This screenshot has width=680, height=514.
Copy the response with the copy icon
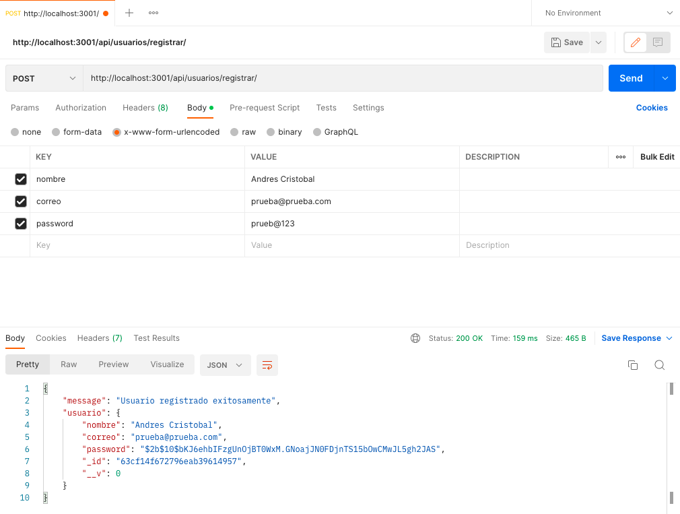click(x=633, y=365)
